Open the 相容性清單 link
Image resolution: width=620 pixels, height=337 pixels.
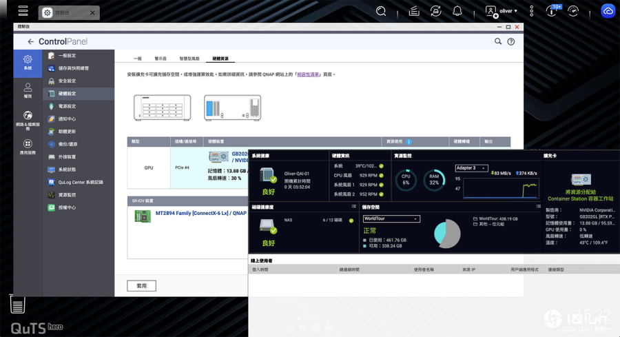click(308, 74)
